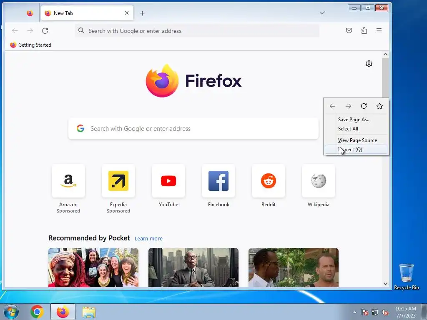Image resolution: width=427 pixels, height=320 pixels.
Task: Click the Google search box on page
Action: coord(193,128)
